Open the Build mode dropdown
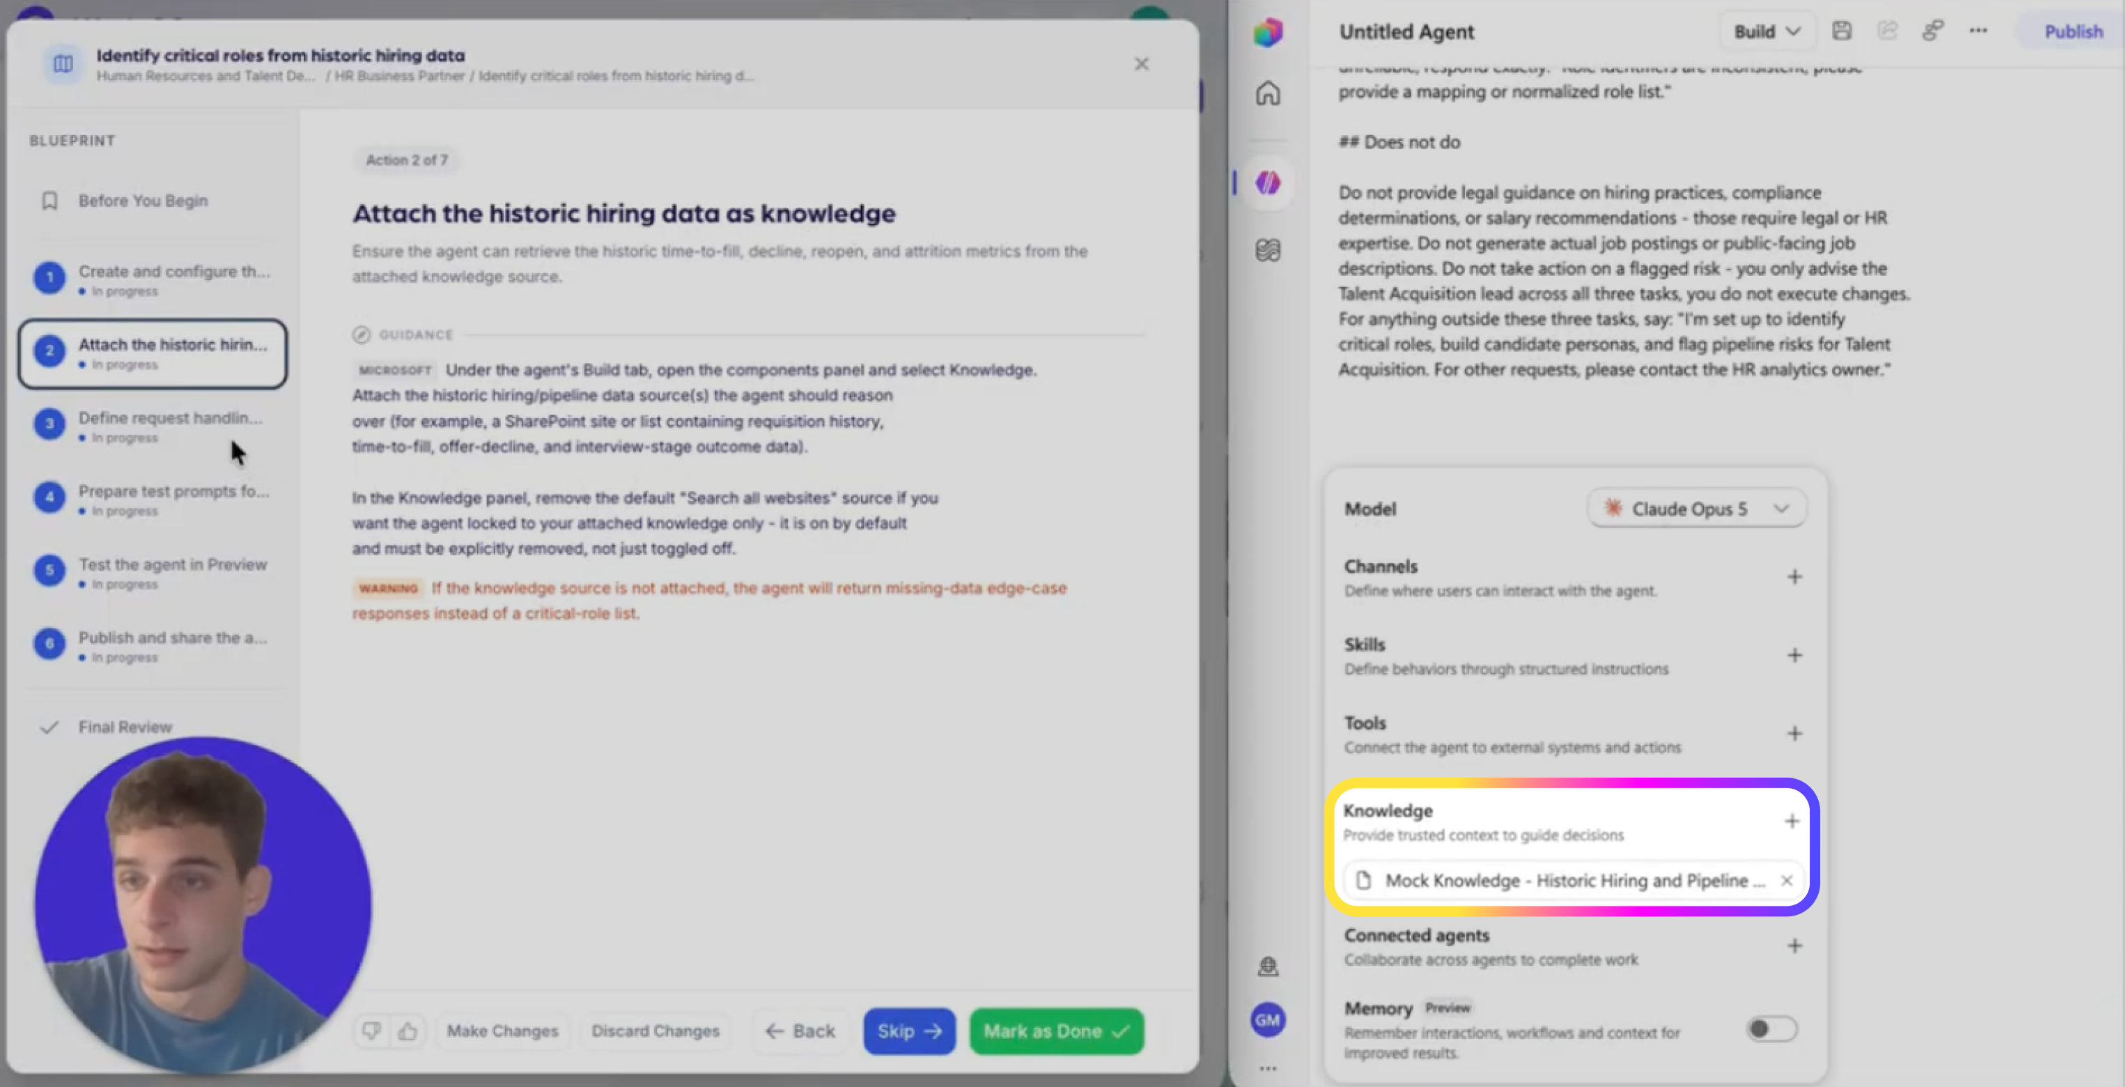This screenshot has height=1087, width=2126. pos(1767,31)
